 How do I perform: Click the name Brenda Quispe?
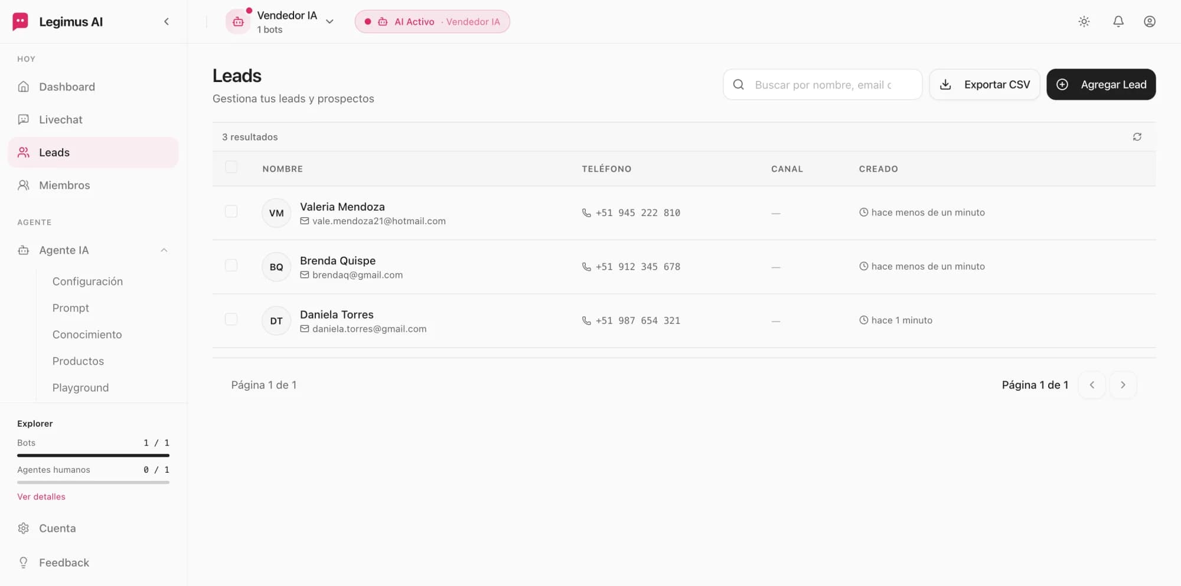(x=338, y=260)
